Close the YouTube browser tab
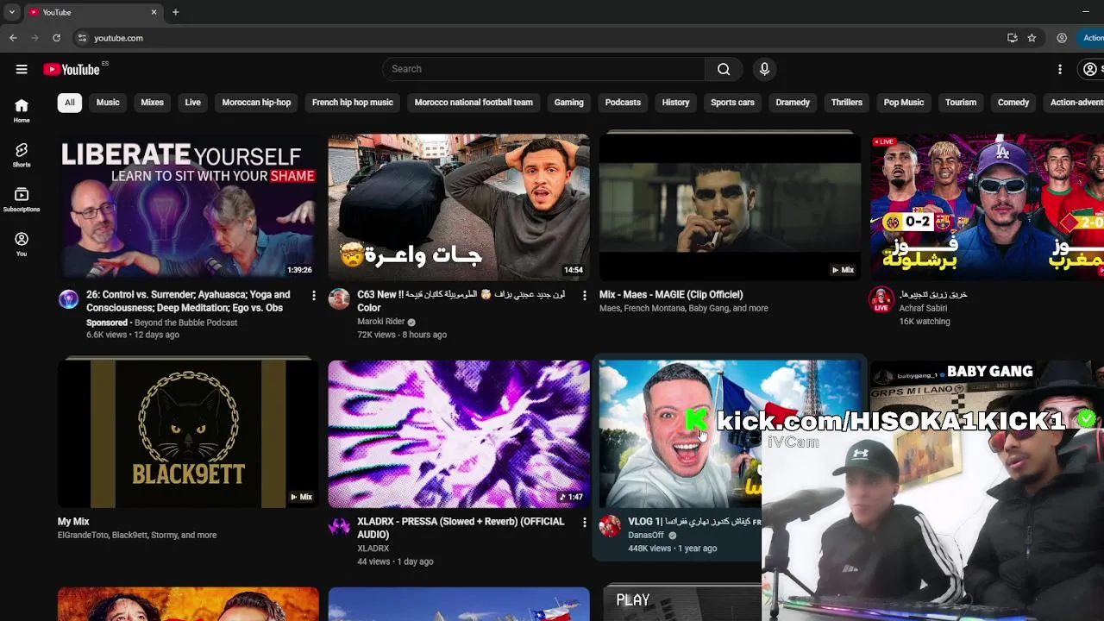 point(154,12)
